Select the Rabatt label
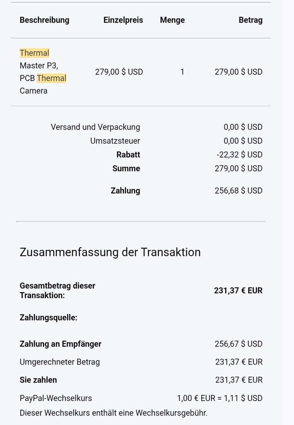 (128, 155)
